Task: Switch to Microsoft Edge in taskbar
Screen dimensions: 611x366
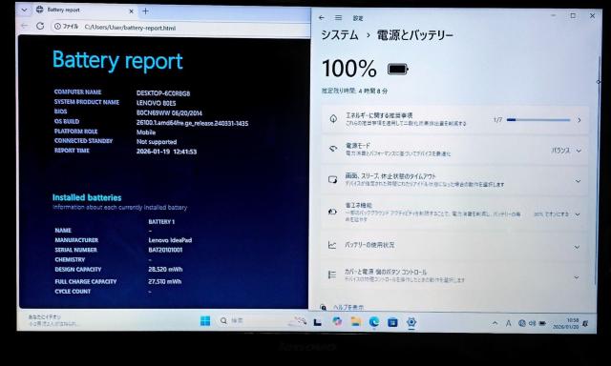Action: point(374,321)
